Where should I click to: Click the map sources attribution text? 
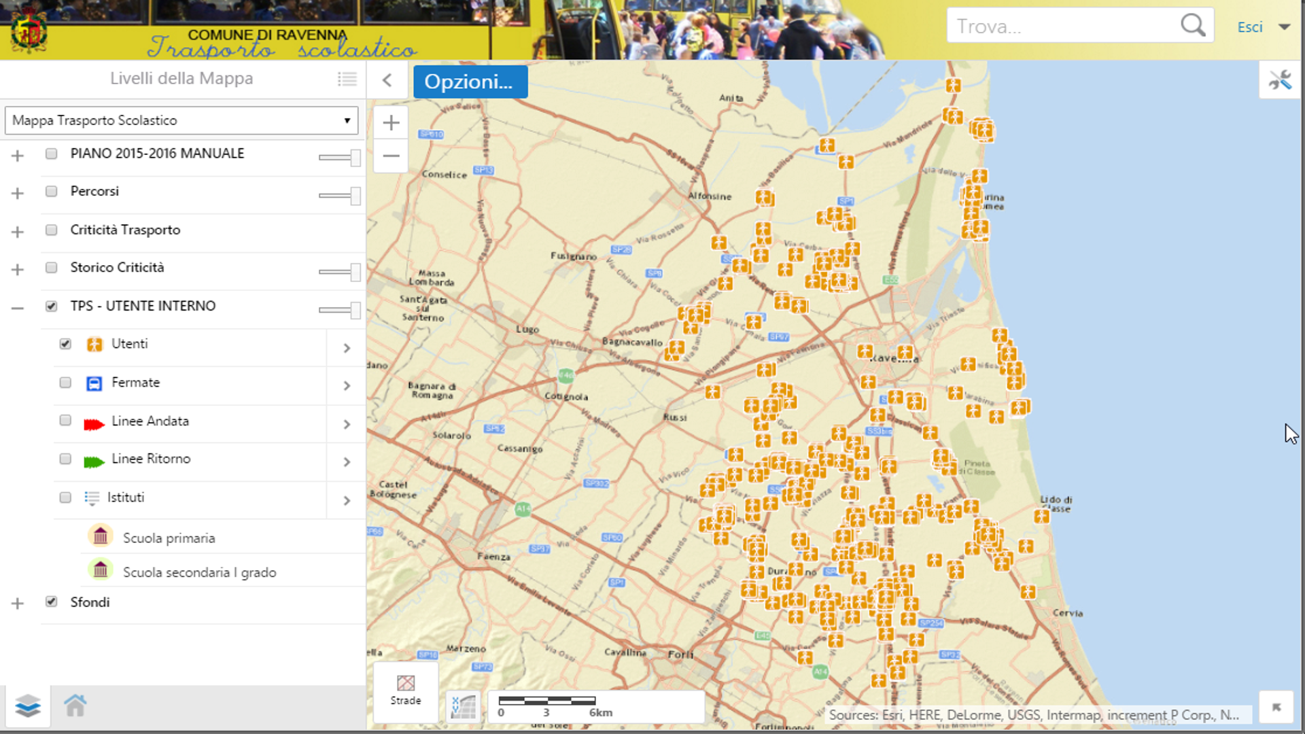click(1034, 714)
